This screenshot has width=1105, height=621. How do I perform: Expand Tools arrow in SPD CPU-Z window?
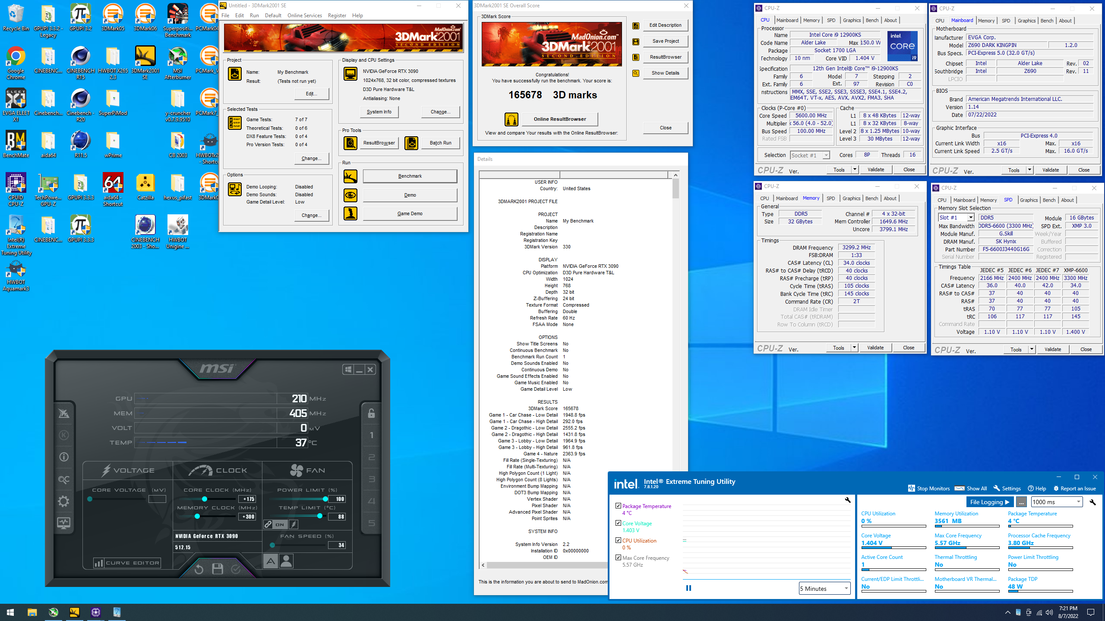[1032, 349]
